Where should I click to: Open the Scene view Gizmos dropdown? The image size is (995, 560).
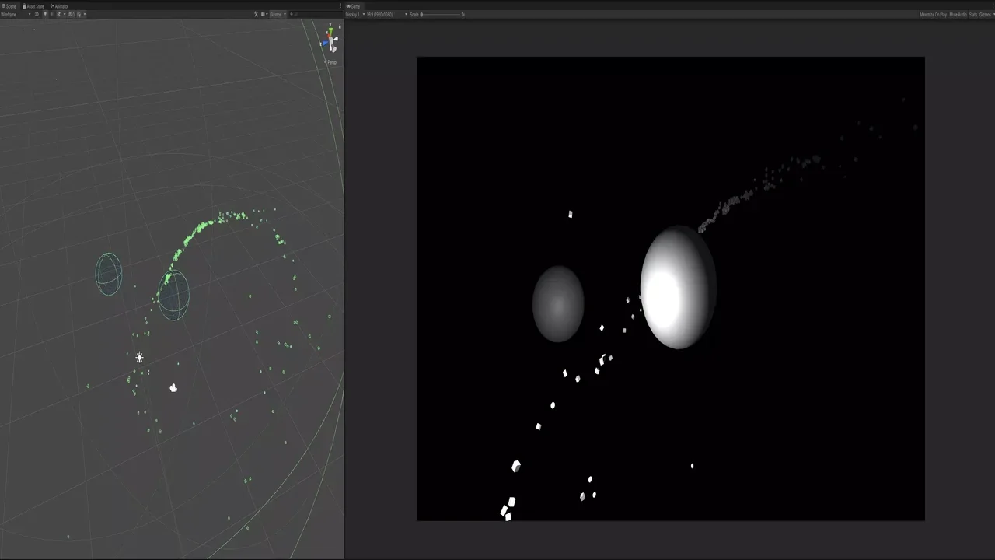click(278, 14)
